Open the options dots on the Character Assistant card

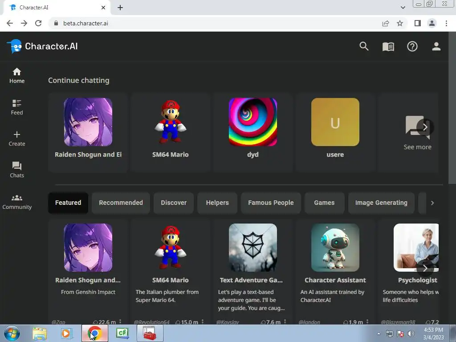click(367, 322)
